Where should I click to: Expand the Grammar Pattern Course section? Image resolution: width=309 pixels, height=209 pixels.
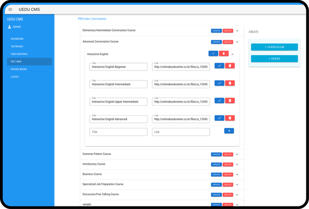[237, 154]
